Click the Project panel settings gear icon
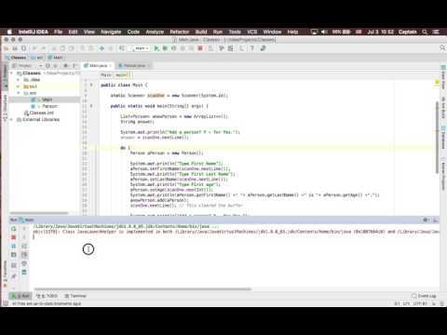The height and width of the screenshot is (335, 447). point(65,66)
